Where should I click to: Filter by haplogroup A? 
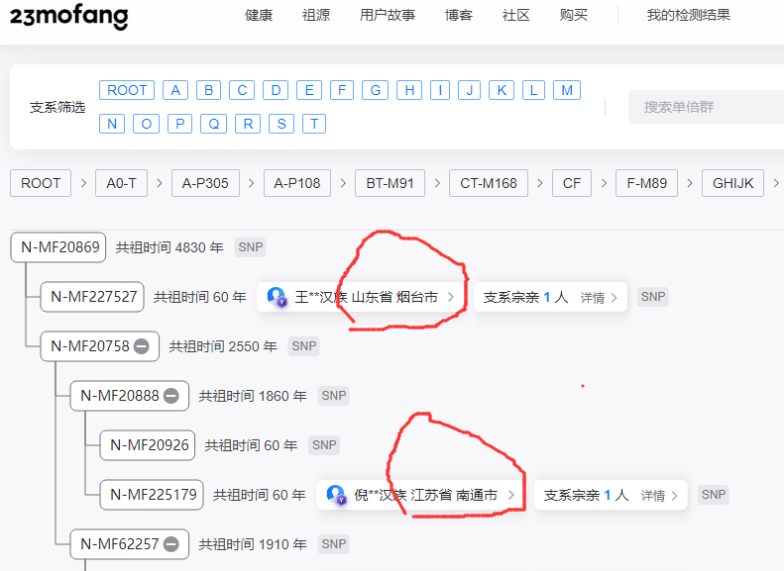click(x=175, y=90)
